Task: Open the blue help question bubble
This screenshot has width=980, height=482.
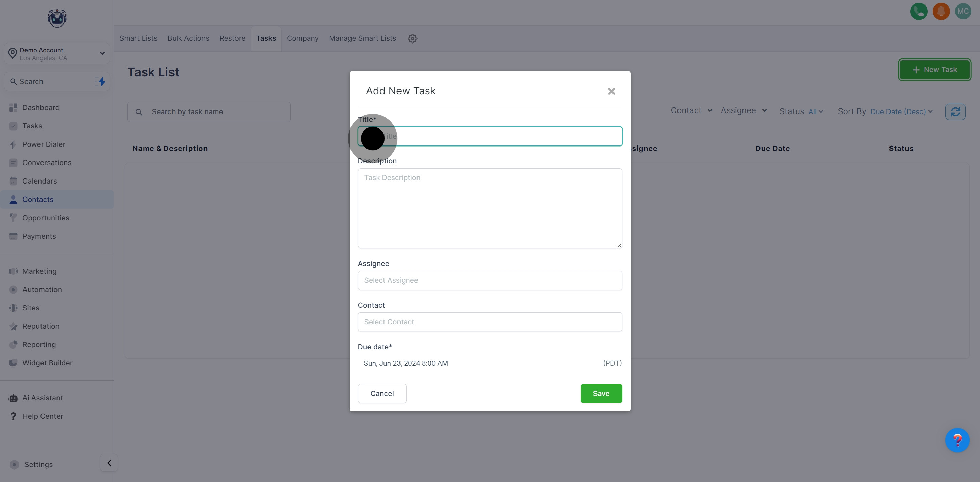Action: point(957,440)
